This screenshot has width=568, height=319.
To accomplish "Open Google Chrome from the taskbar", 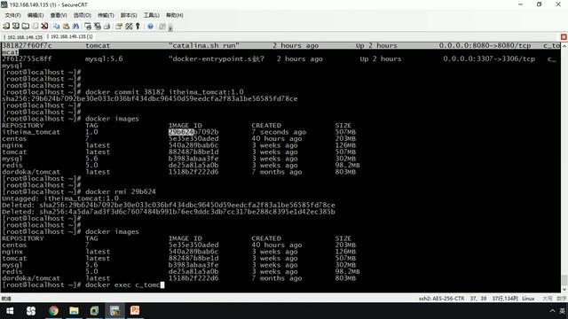I will pyautogui.click(x=53, y=311).
